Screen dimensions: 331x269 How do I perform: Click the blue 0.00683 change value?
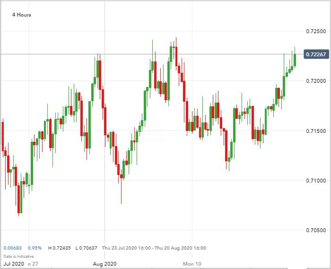[x=12, y=248]
